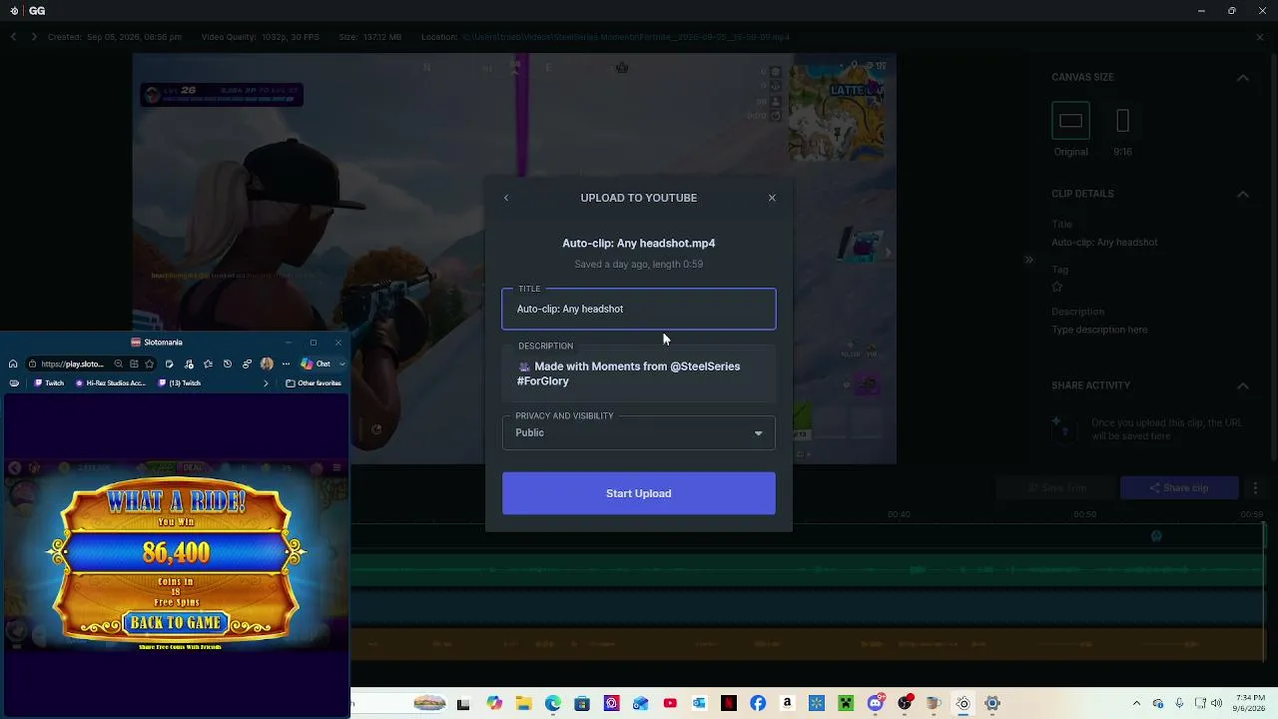Open the browser Settings and more menu
1278x719 pixels.
pyautogui.click(x=286, y=364)
